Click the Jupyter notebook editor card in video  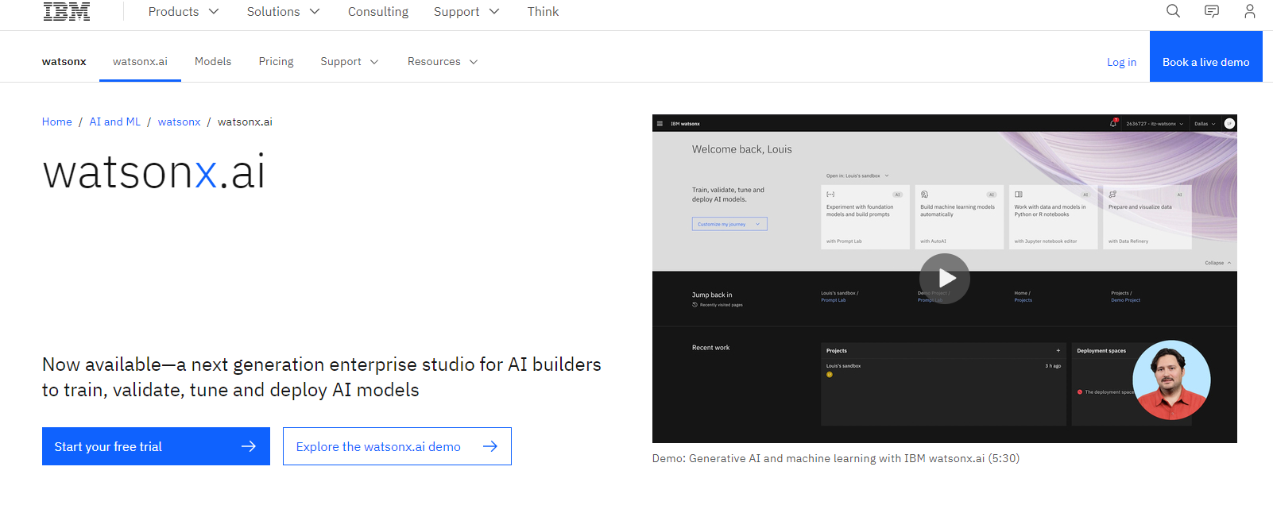(x=1053, y=218)
